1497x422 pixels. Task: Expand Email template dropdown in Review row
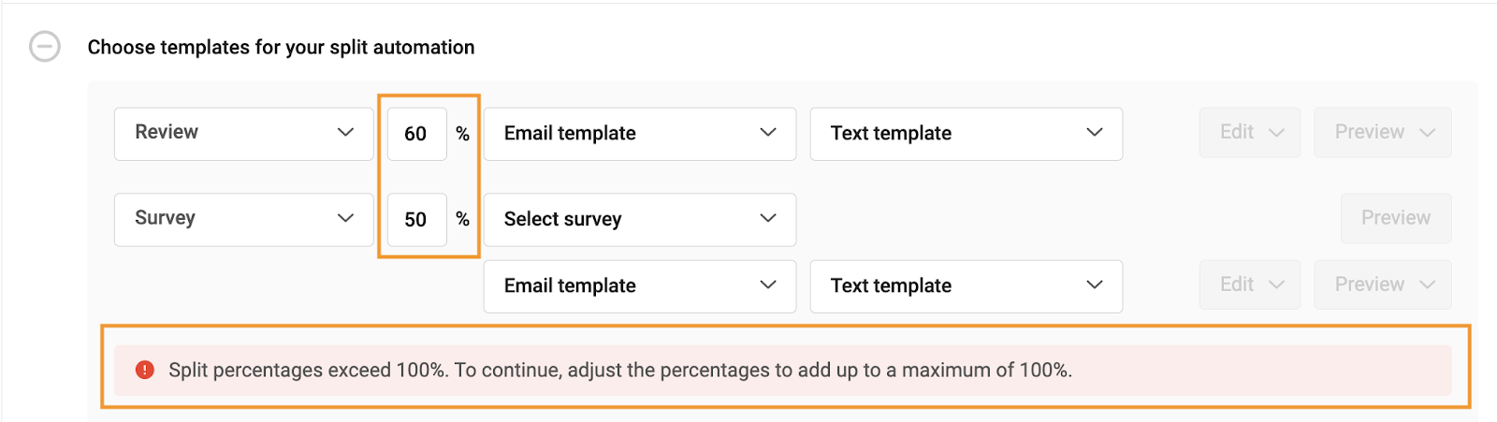[640, 134]
